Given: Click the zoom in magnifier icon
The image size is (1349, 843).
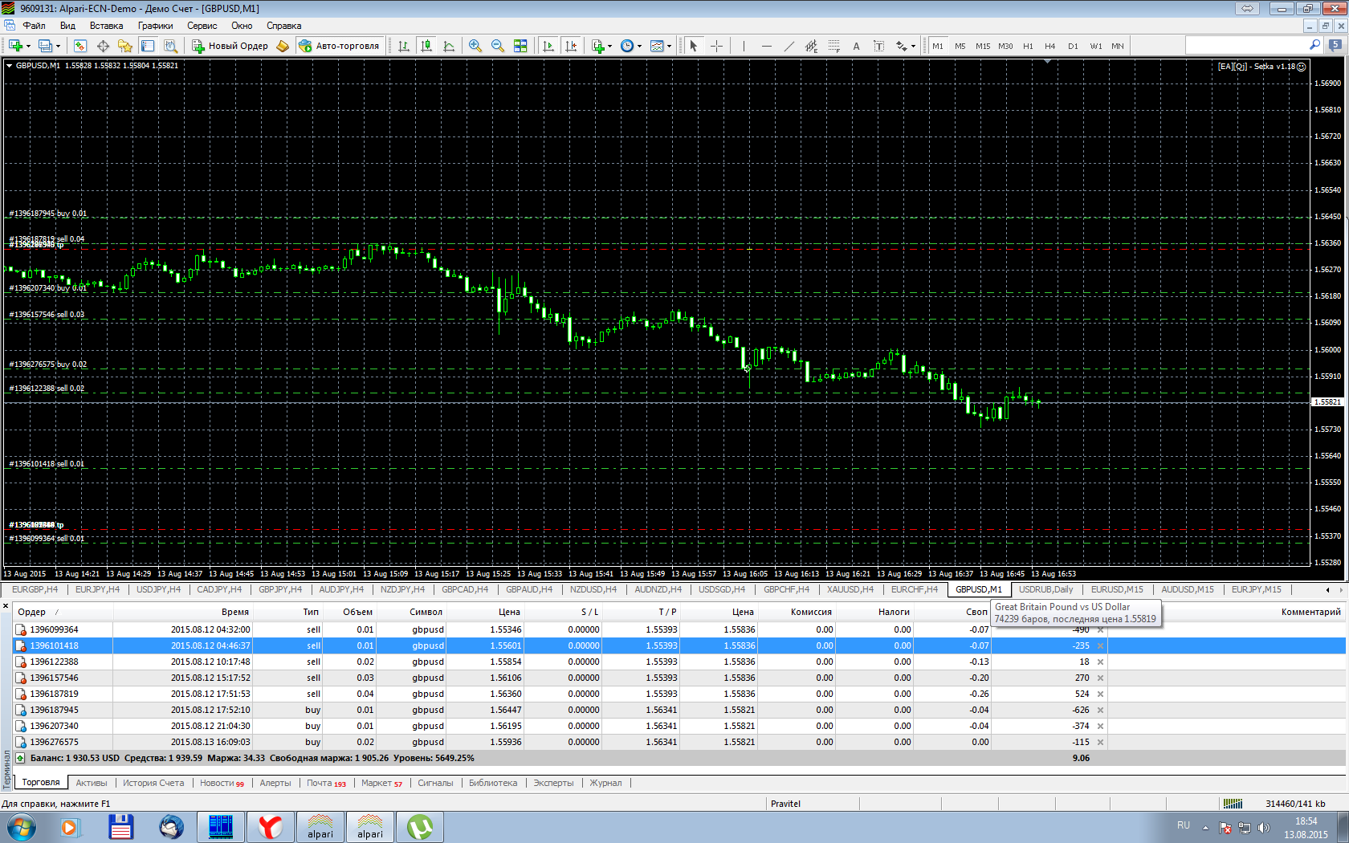Looking at the screenshot, I should (x=475, y=46).
